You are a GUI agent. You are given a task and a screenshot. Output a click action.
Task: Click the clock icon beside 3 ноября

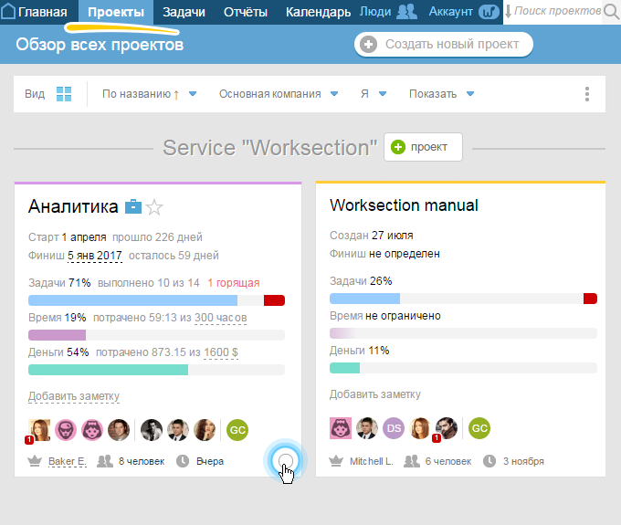click(x=489, y=461)
